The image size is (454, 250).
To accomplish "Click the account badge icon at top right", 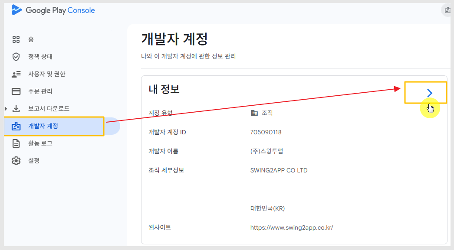I will point(447,10).
